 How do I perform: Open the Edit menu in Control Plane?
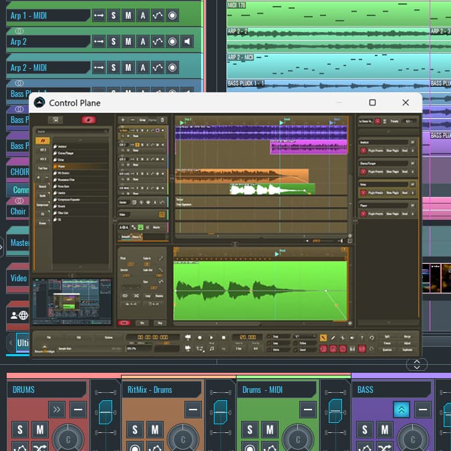(79, 337)
